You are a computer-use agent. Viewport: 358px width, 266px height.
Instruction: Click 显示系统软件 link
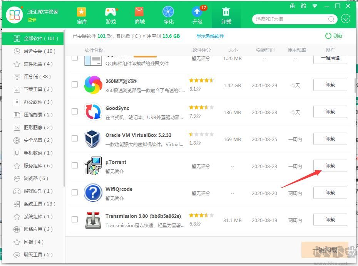[x=210, y=36]
